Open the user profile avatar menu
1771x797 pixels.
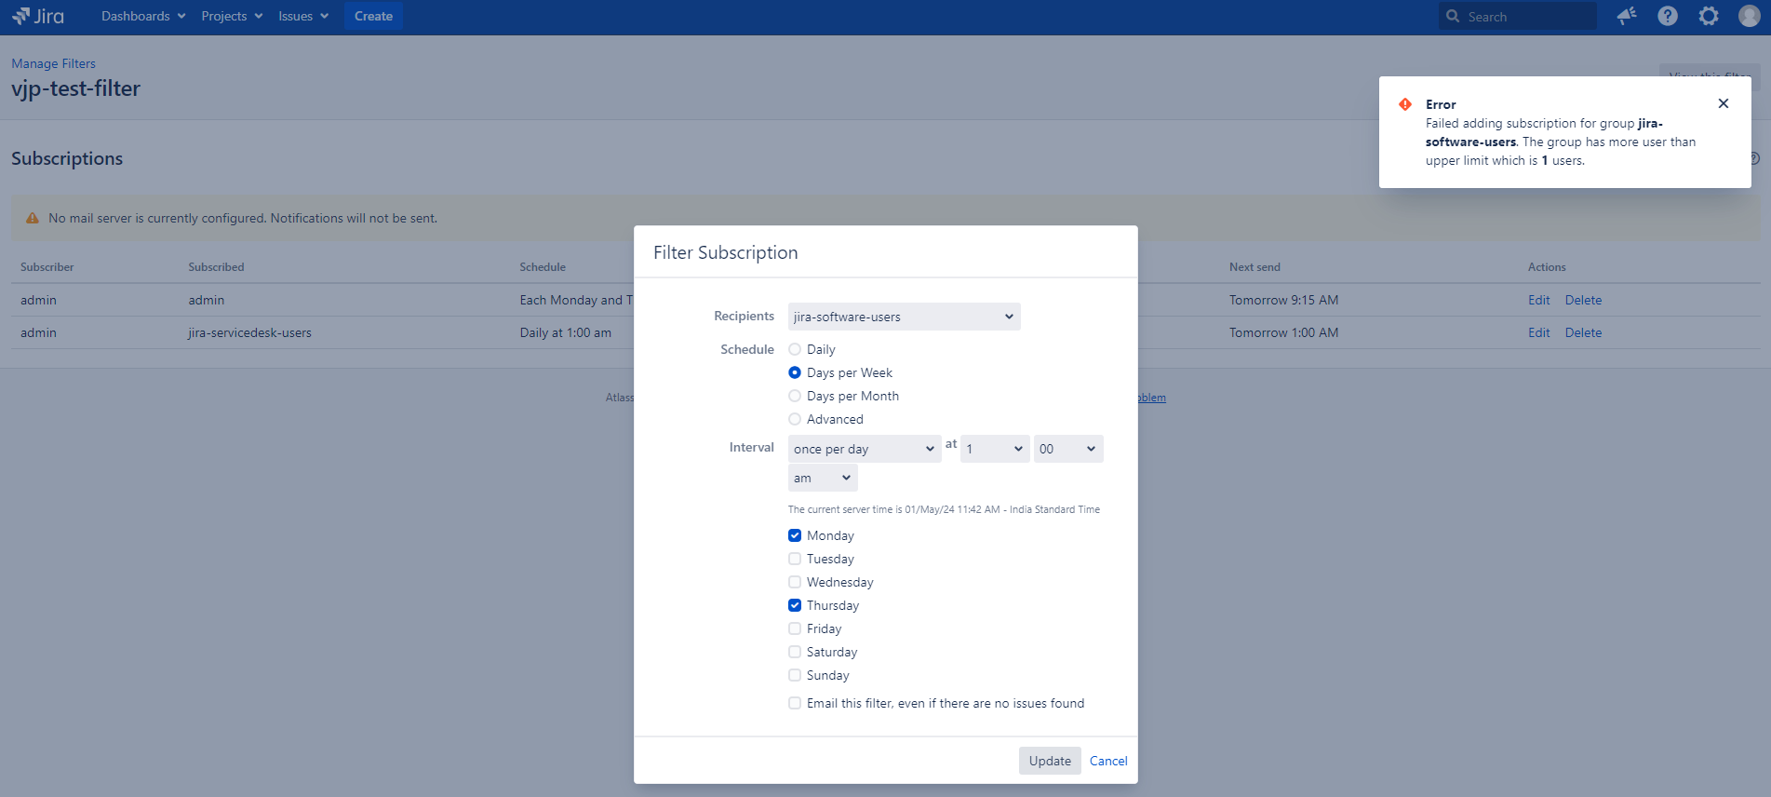pyautogui.click(x=1749, y=16)
